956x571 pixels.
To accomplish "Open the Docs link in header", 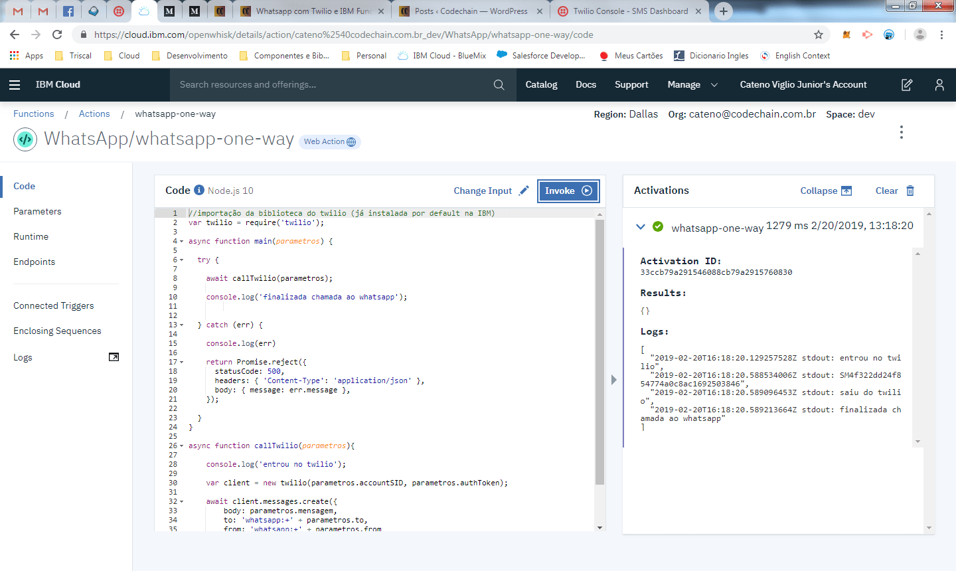I will pyautogui.click(x=586, y=85).
